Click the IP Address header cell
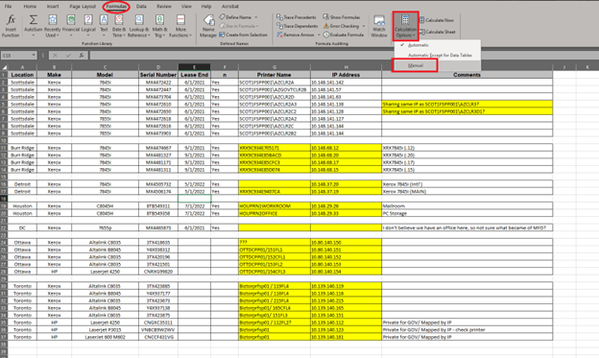 pos(346,75)
